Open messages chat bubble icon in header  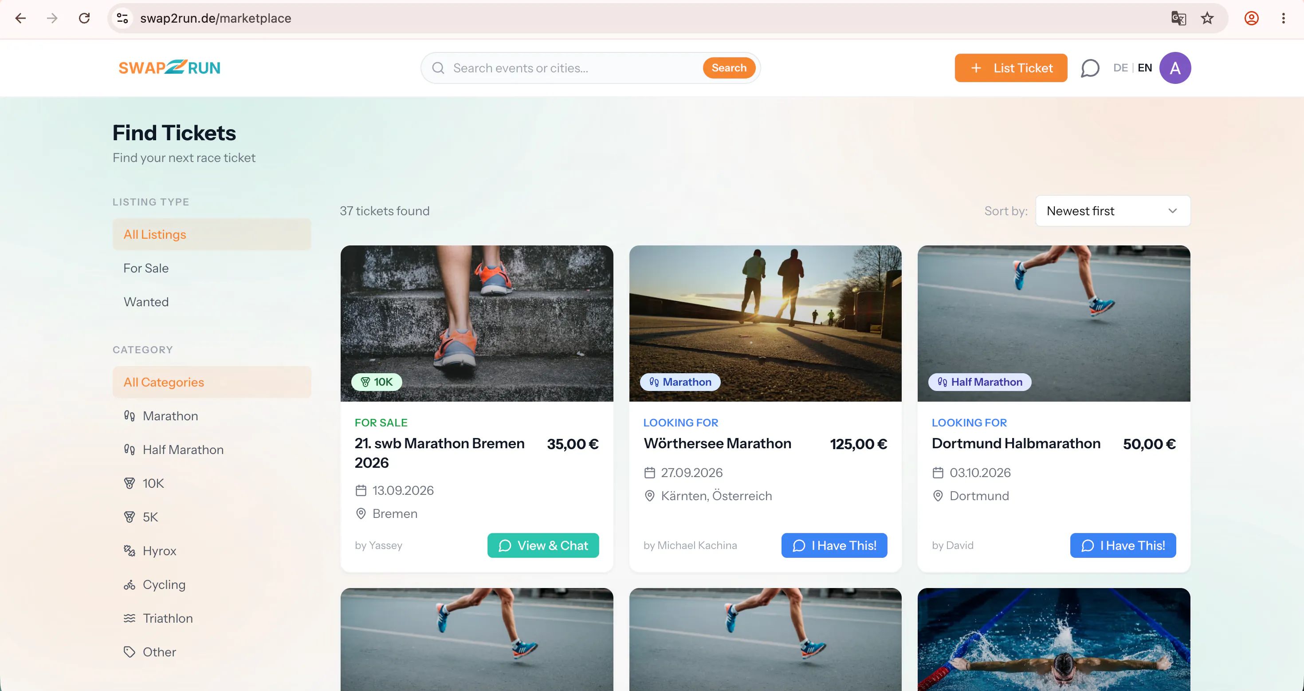click(1090, 68)
